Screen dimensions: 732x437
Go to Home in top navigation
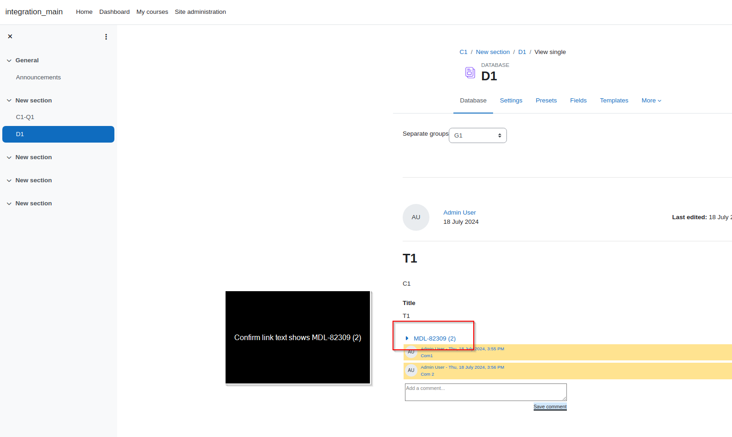[84, 12]
